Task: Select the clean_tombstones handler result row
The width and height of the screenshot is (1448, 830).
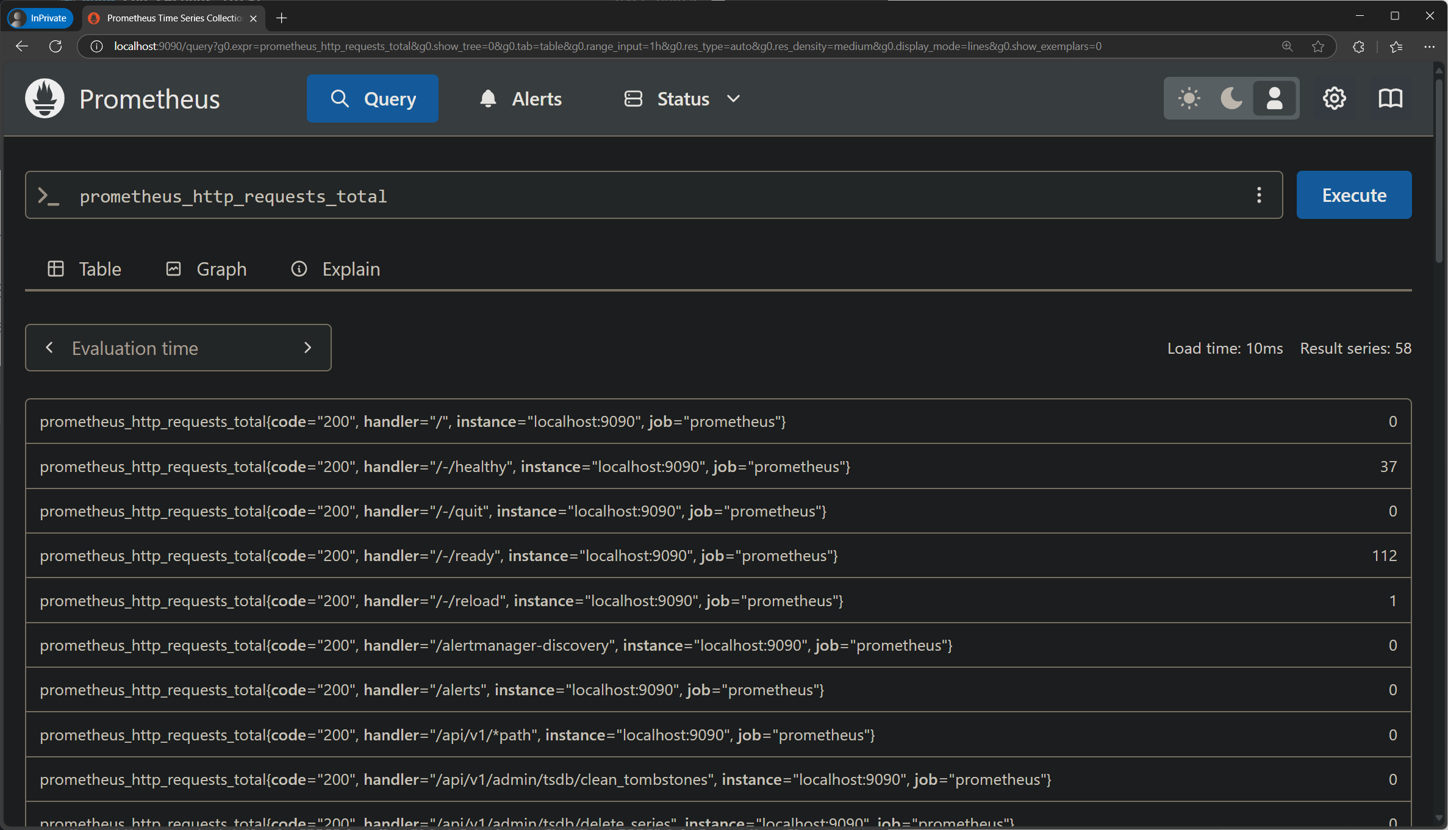Action: pyautogui.click(x=719, y=779)
